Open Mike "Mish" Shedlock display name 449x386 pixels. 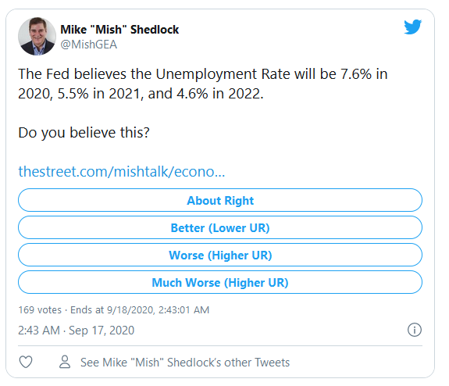coord(119,30)
